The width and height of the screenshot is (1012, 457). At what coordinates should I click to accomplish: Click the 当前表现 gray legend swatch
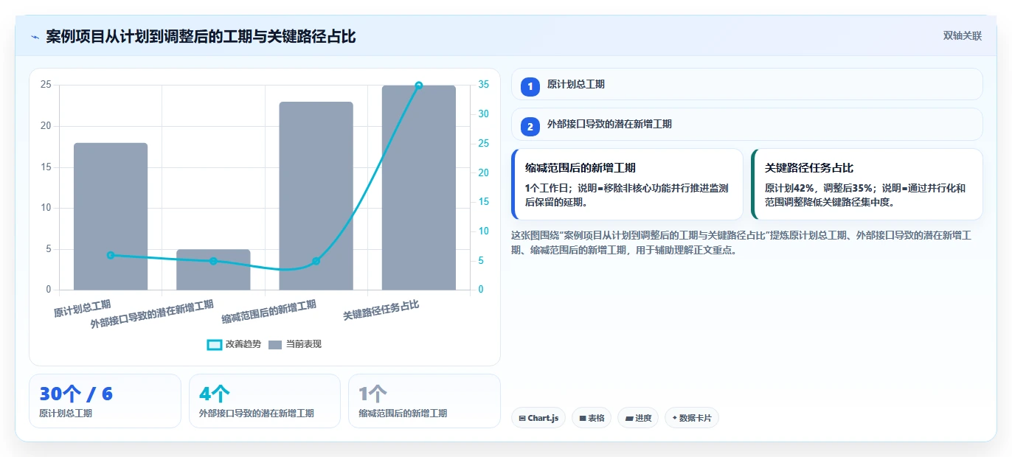click(x=275, y=344)
